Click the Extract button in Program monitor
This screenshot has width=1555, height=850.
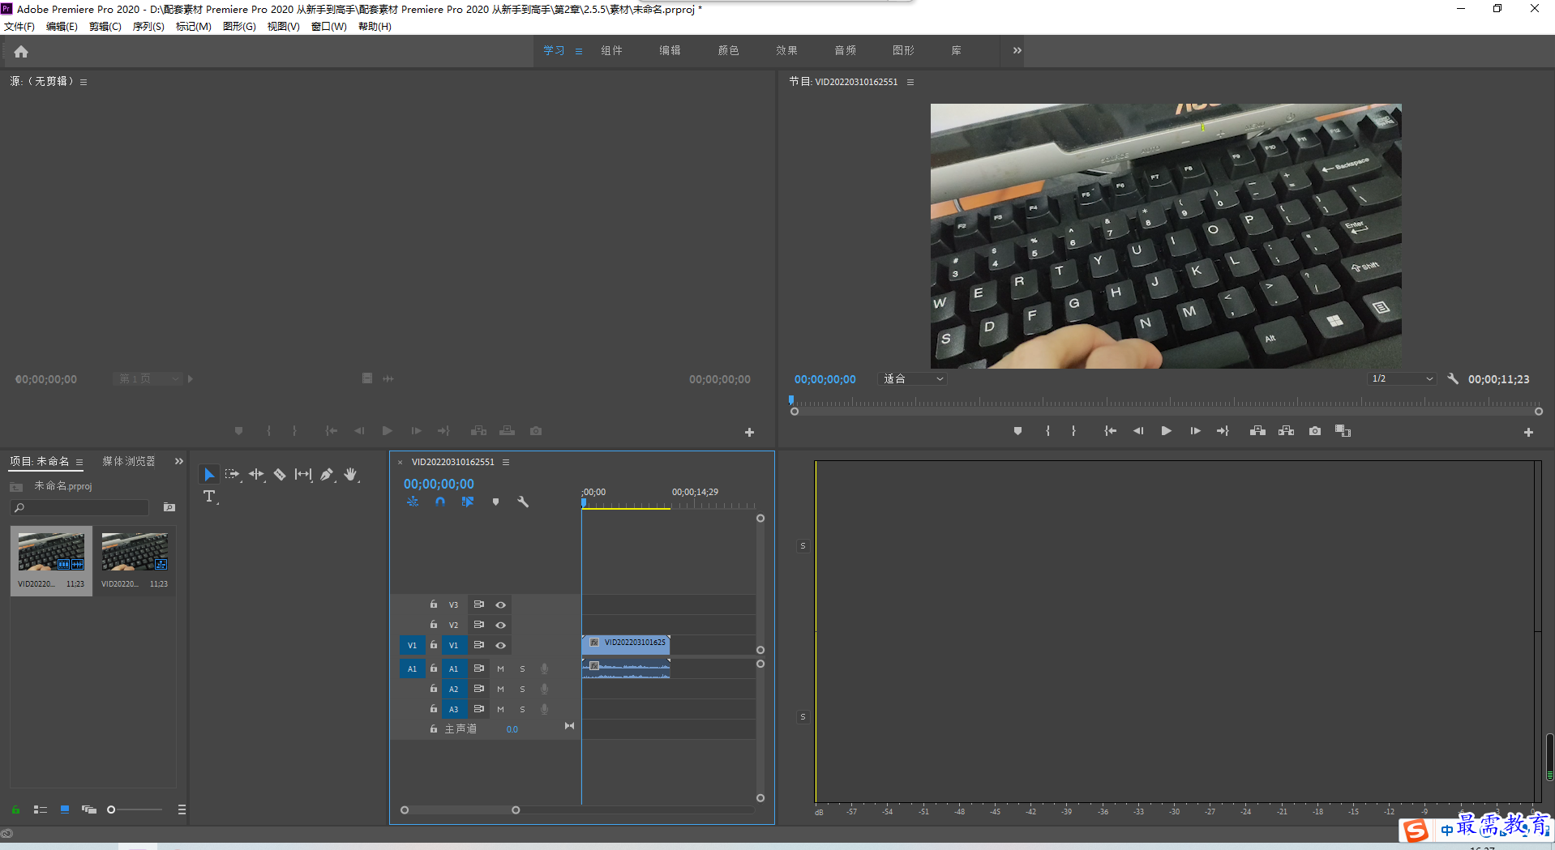[x=1286, y=431]
